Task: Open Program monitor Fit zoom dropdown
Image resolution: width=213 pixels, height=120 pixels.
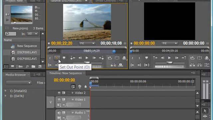Action: pyautogui.click(x=170, y=43)
